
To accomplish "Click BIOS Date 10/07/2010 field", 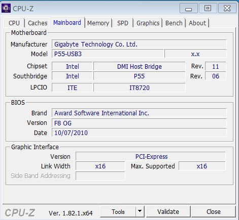I will point(139,133).
